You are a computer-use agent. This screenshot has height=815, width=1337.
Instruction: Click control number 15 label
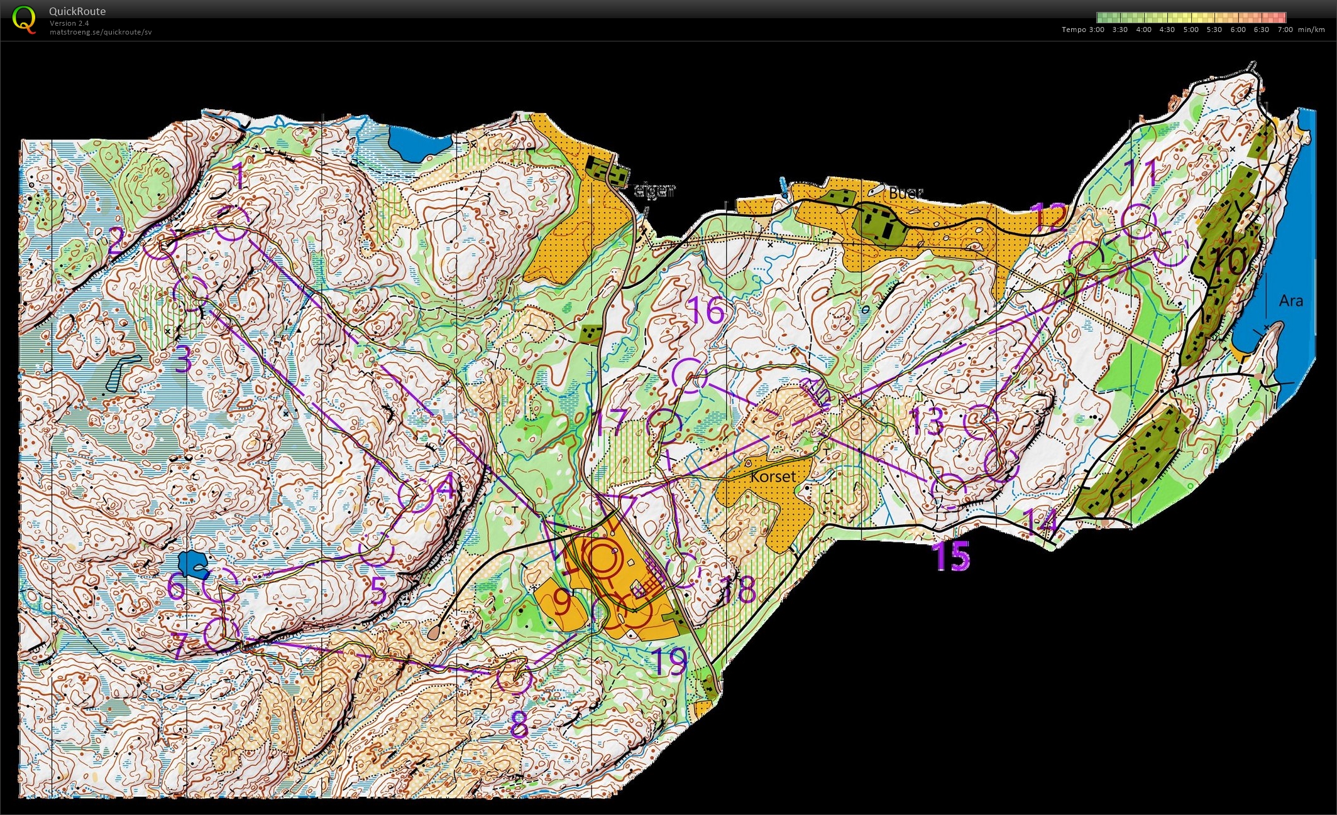[952, 556]
